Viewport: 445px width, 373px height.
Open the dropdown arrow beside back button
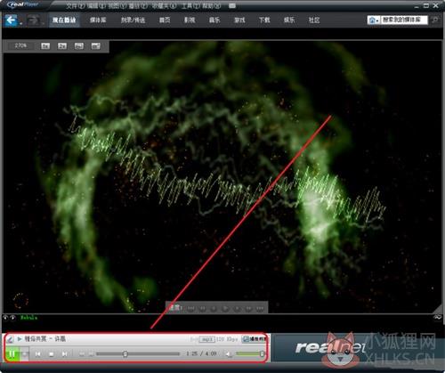[20, 22]
